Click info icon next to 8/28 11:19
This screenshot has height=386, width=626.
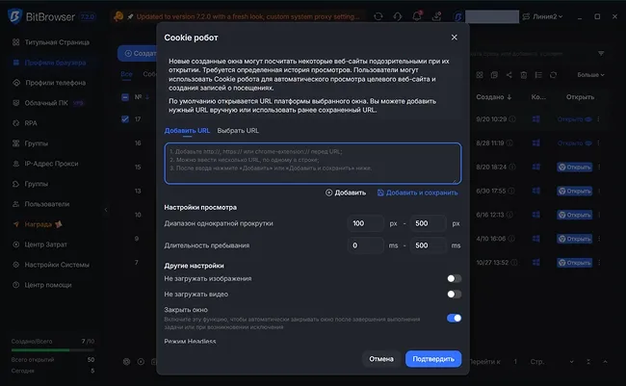pos(509,142)
